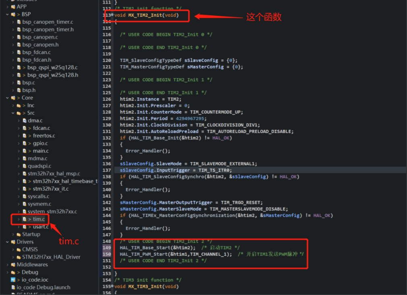
Task: Click the file icon beside stm32h7xx_it.c
Action: [x=24, y=189]
